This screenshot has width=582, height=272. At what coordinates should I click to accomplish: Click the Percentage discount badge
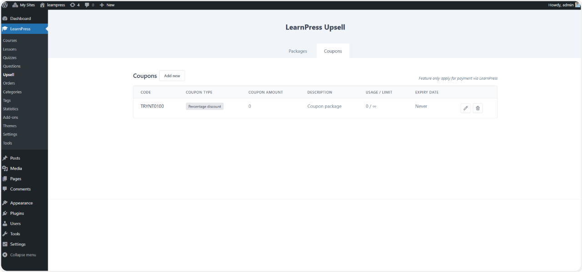tap(204, 106)
